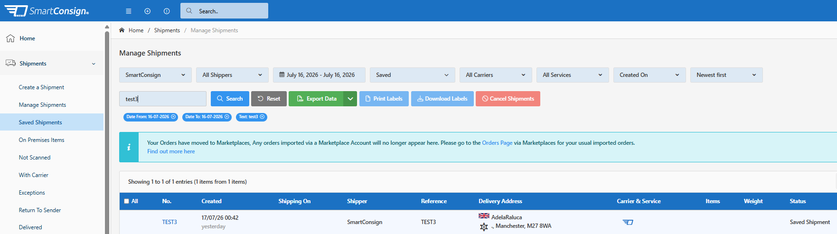Click the Print Labels button
Image resolution: width=837 pixels, height=234 pixels.
[x=384, y=99]
